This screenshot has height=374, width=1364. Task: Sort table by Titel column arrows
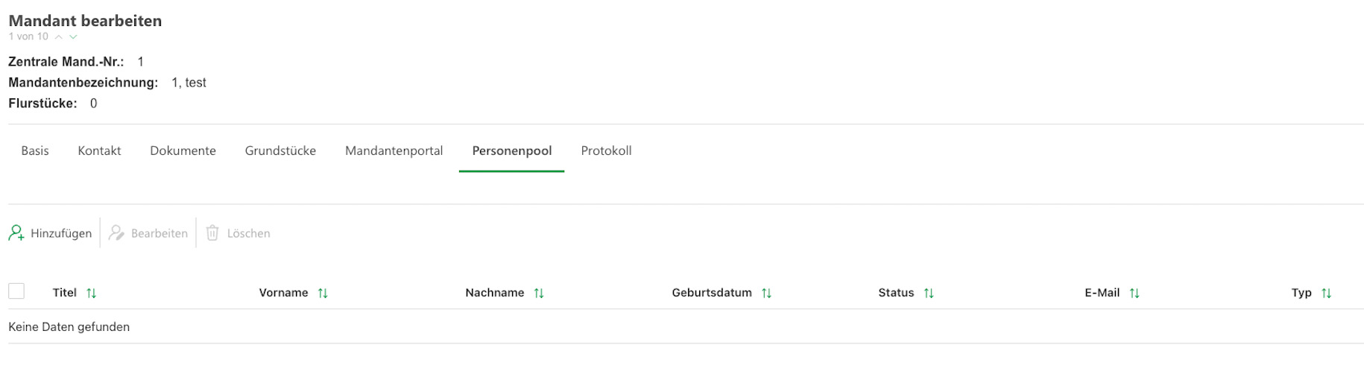point(92,294)
